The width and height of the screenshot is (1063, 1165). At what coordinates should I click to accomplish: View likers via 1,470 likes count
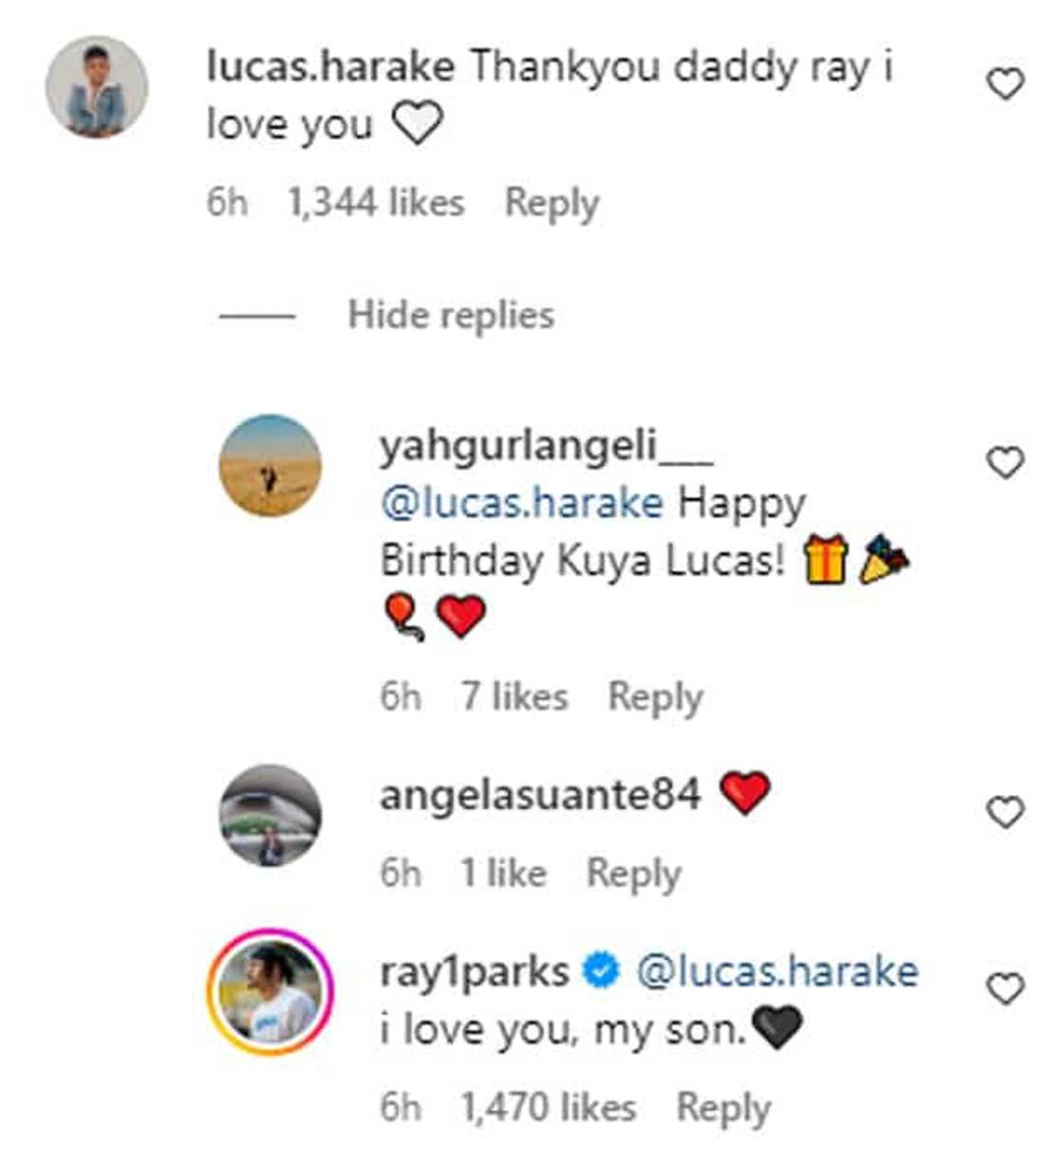548,1108
